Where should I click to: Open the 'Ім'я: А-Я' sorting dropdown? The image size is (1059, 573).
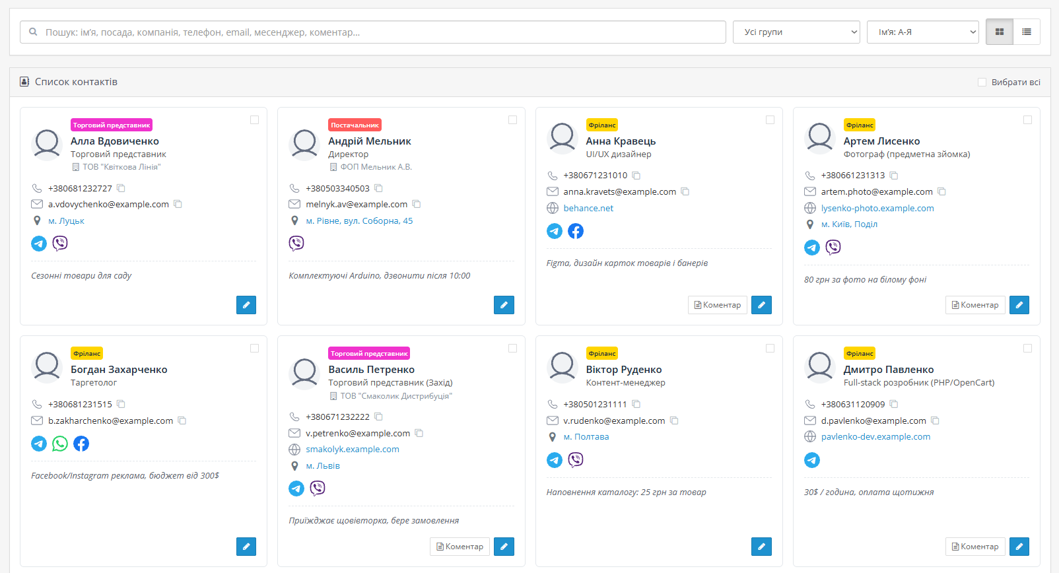(x=923, y=32)
